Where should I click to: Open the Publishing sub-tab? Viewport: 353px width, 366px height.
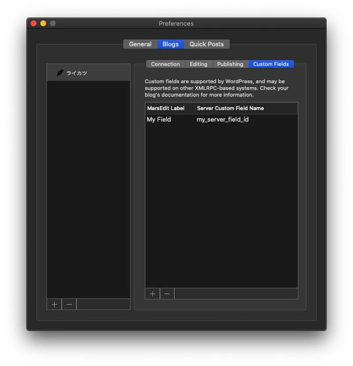230,64
